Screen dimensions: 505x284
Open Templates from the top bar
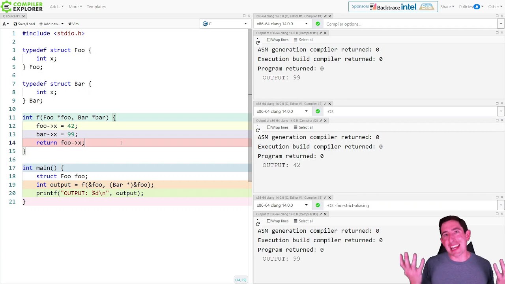[x=96, y=7]
